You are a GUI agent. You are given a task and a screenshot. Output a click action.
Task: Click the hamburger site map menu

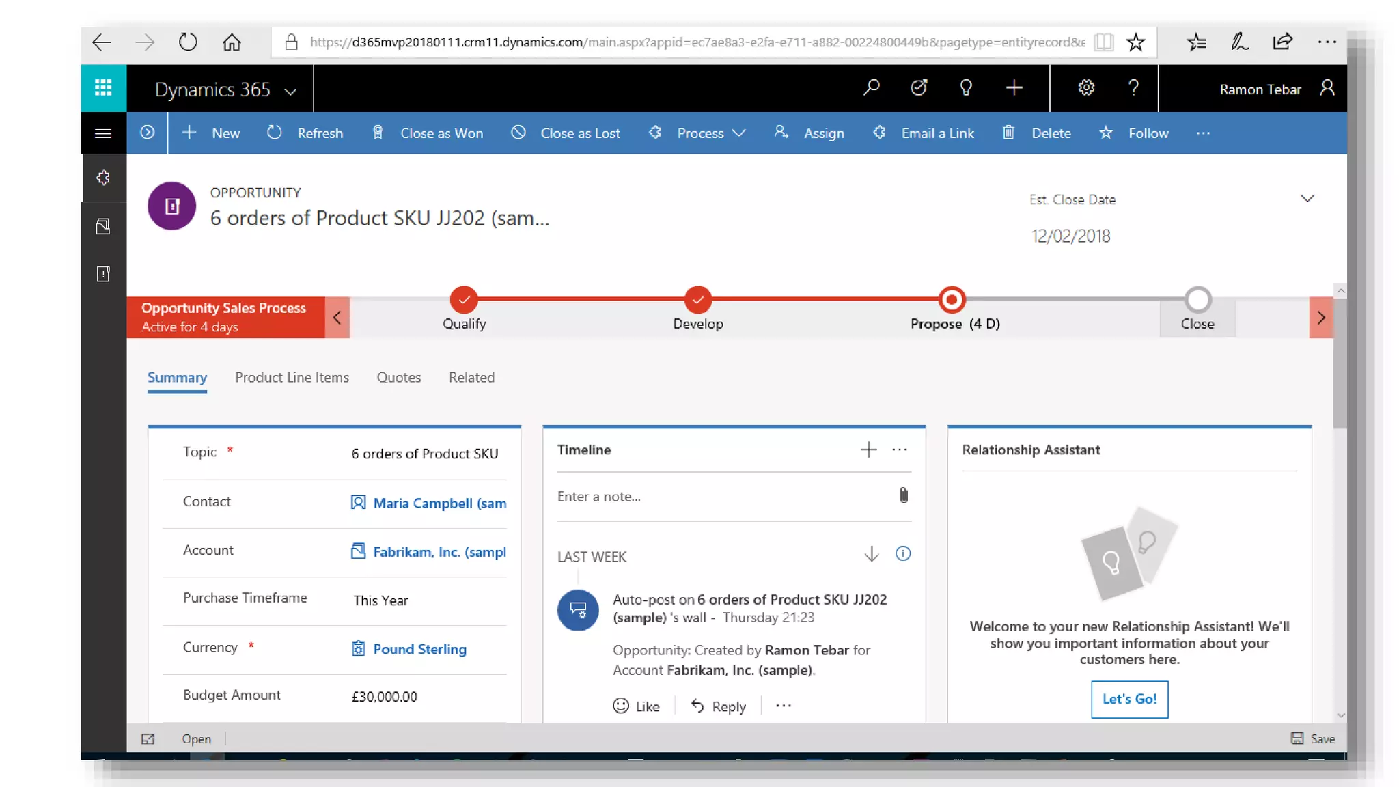pyautogui.click(x=103, y=133)
